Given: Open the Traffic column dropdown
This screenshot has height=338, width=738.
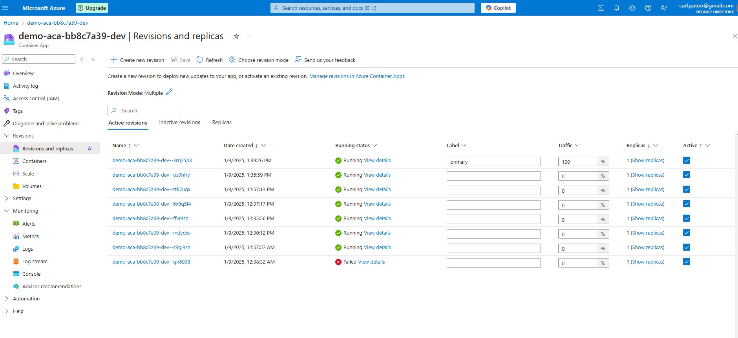Looking at the screenshot, I should point(577,145).
